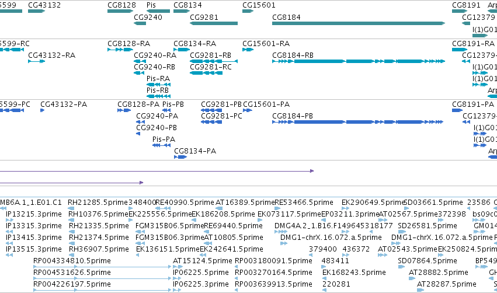Open EST AT28882.5prime
This screenshot has width=497, height=293.
pos(439,273)
